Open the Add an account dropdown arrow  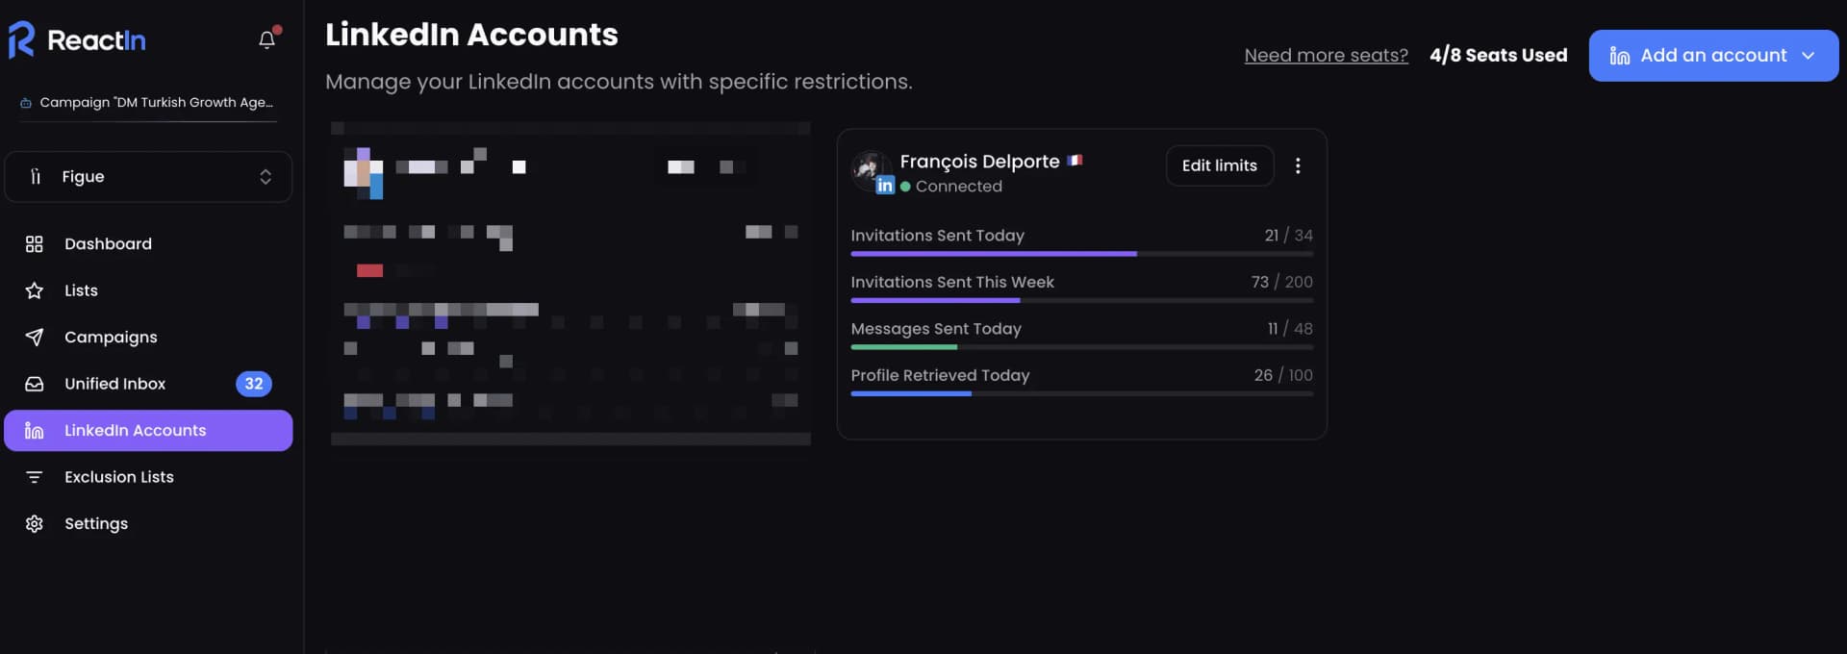[x=1809, y=55]
